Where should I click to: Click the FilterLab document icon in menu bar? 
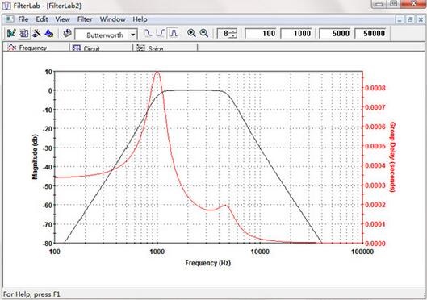10,19
